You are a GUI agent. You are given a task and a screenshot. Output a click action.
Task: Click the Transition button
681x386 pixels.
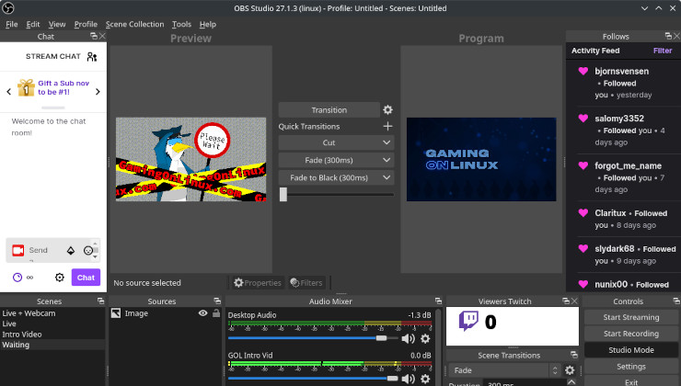tap(329, 109)
